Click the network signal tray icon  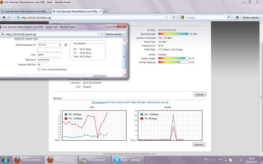[x=235, y=160]
